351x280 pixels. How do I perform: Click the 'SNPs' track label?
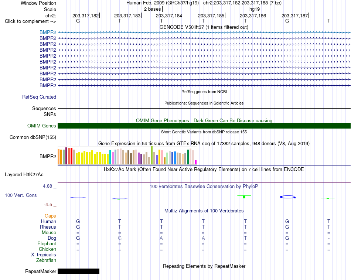(x=50, y=114)
